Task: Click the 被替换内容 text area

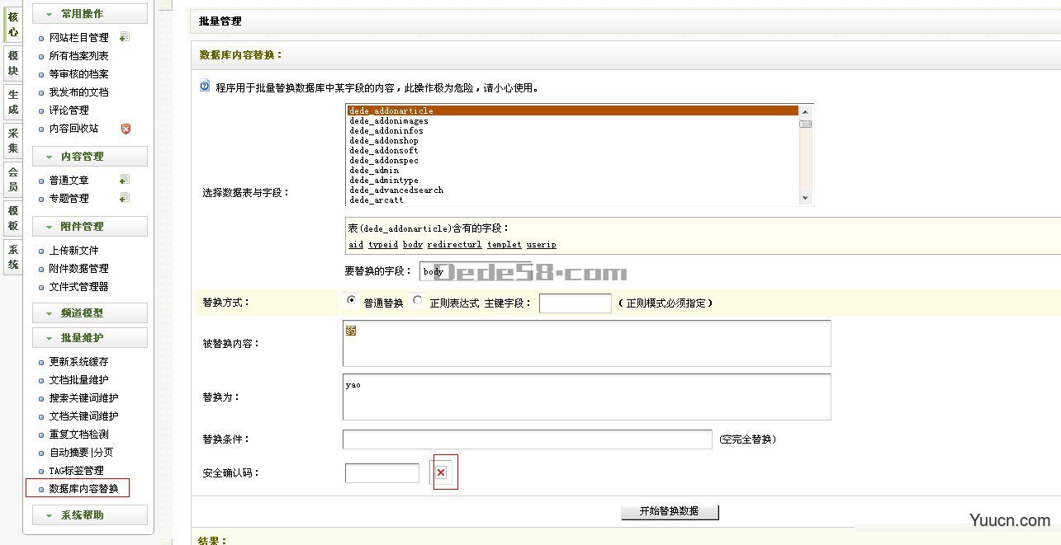Action: (587, 343)
